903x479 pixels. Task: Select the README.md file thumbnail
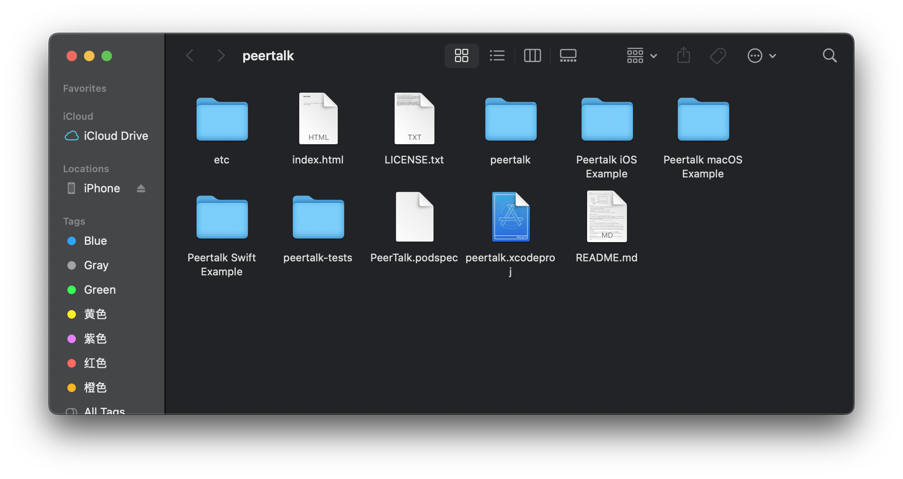point(607,216)
